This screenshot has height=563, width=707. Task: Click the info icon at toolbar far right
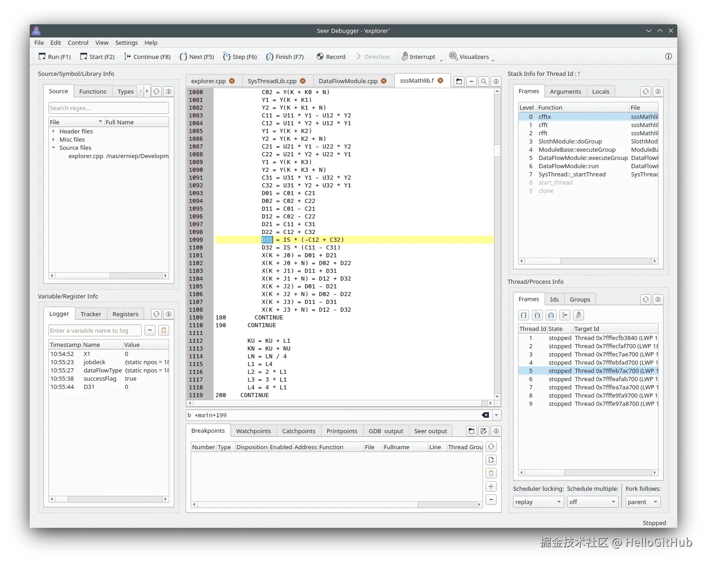point(668,56)
